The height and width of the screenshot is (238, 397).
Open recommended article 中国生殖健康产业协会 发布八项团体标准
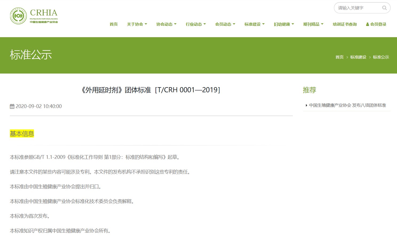347,105
